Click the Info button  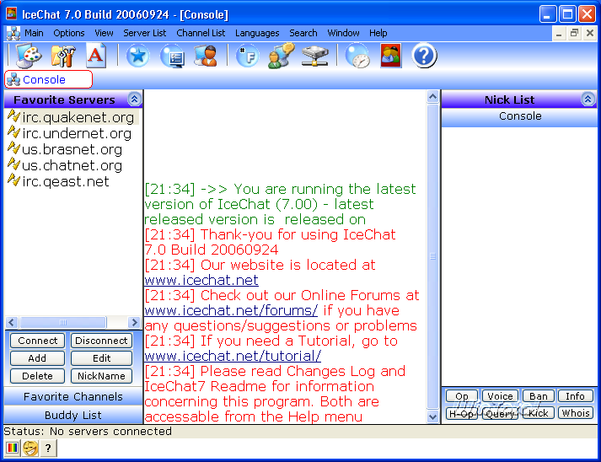(x=576, y=396)
